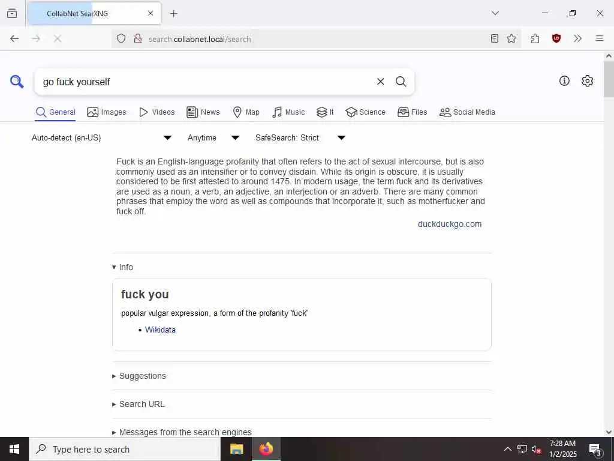This screenshot has width=614, height=461.
Task: Open the tracking protection shield icon
Action: pos(121,38)
